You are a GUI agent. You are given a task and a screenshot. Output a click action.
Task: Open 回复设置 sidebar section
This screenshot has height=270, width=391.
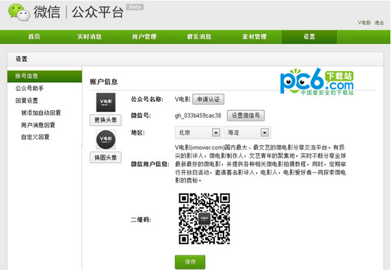point(27,100)
